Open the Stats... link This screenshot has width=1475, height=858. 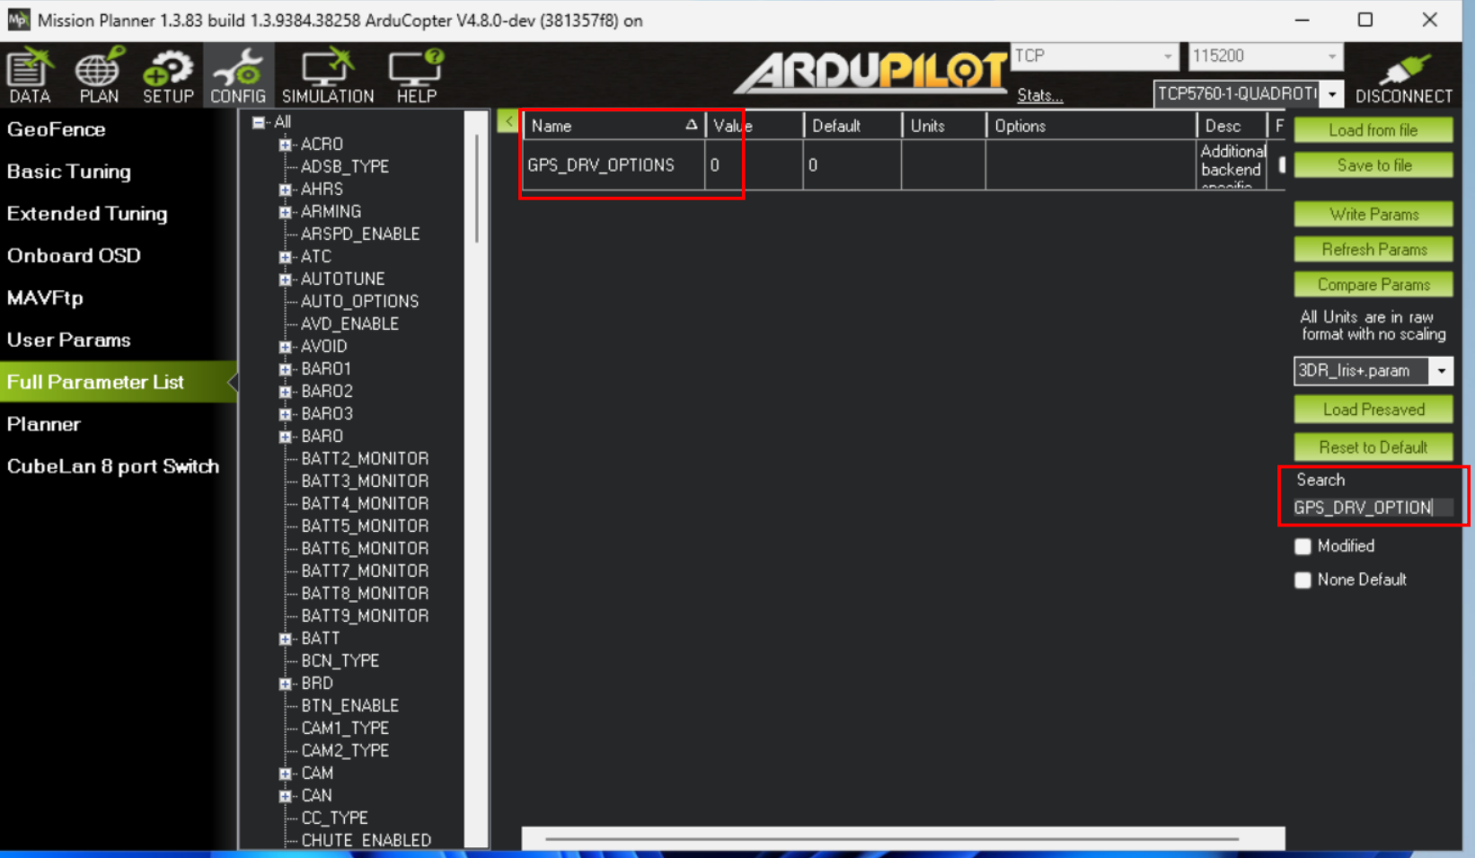tap(1040, 95)
